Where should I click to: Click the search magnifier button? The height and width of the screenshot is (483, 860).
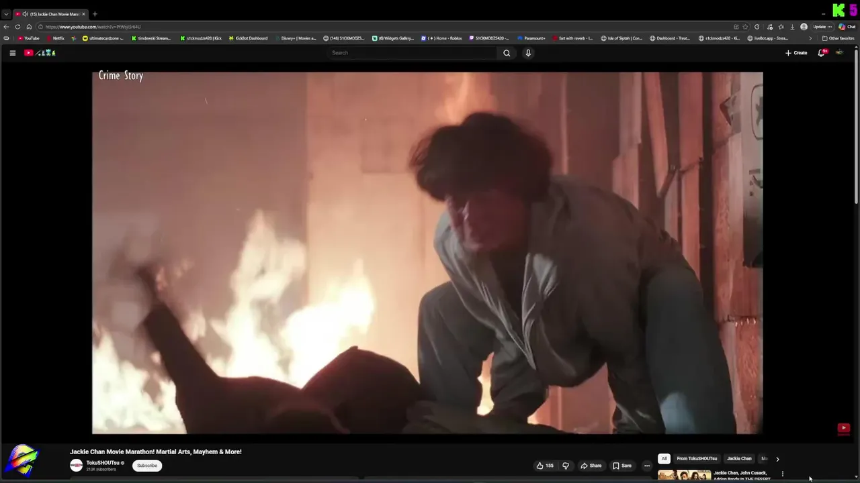[x=507, y=53]
